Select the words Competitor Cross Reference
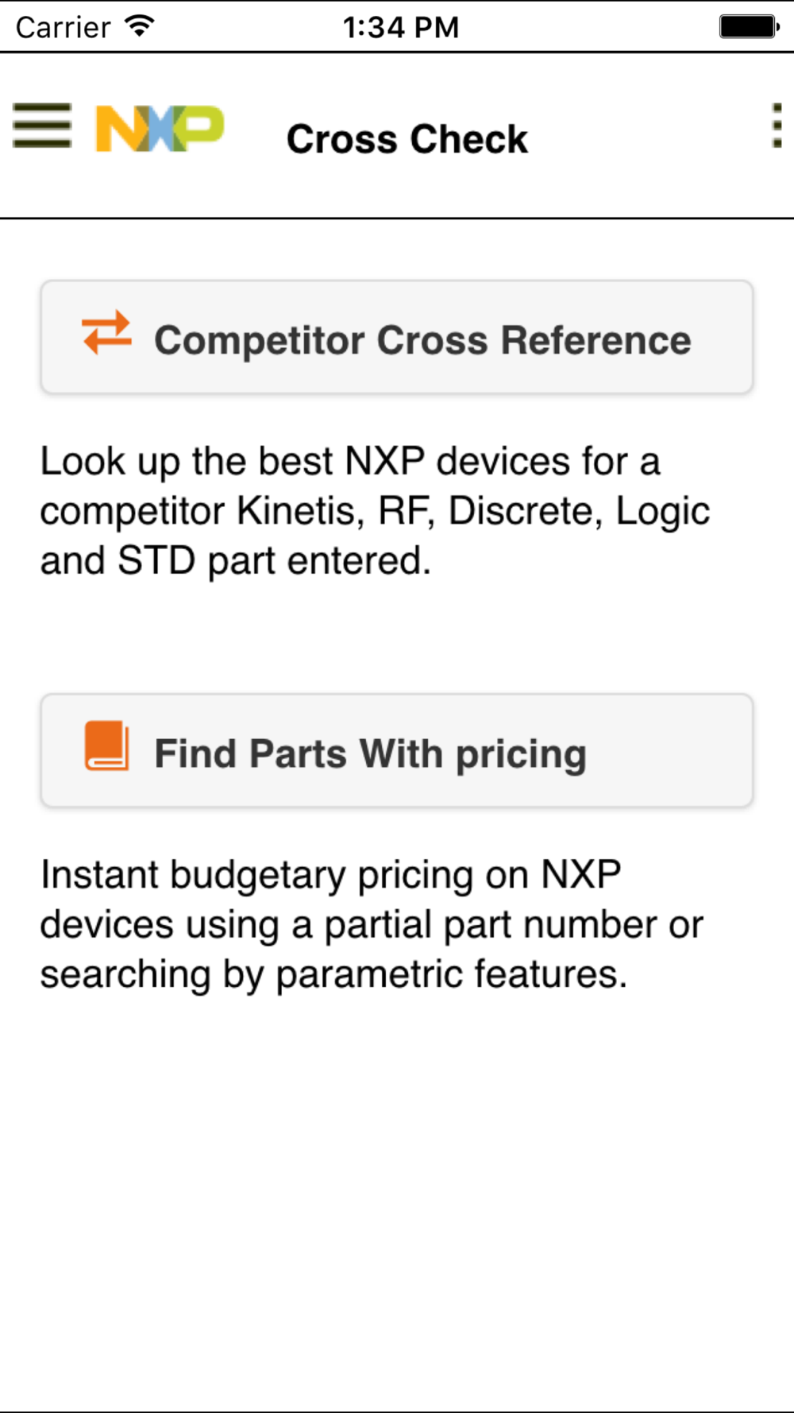Screen dimensions: 794x1413 422,341
